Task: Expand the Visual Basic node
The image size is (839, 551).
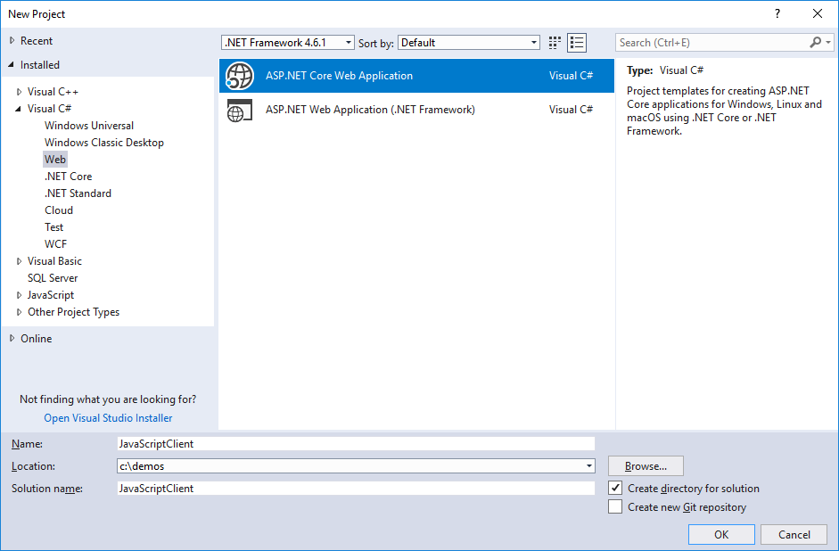Action: point(20,261)
